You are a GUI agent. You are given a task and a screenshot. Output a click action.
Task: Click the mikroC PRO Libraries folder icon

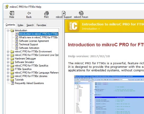tap(12, 76)
